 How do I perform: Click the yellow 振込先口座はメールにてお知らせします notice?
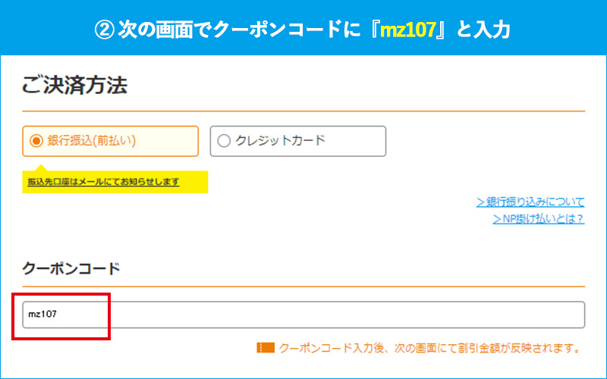[x=115, y=182]
